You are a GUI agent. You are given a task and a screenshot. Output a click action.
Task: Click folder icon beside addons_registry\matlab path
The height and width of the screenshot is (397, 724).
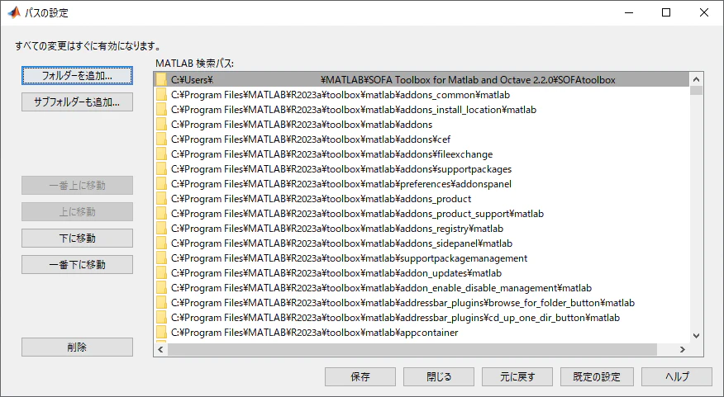[161, 229]
